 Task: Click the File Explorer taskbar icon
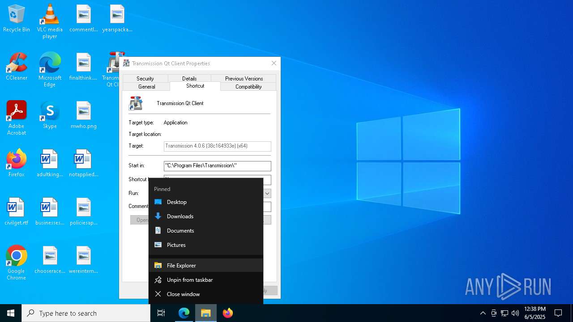pyautogui.click(x=206, y=313)
